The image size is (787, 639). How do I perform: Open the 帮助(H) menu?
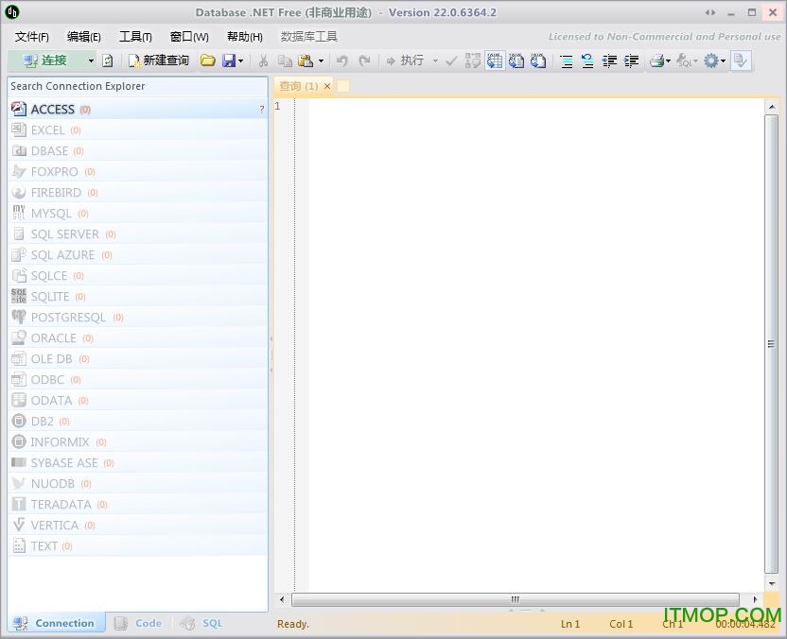[x=245, y=37]
